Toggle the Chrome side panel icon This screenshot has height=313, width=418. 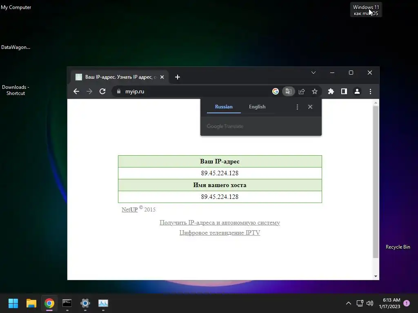pyautogui.click(x=344, y=91)
